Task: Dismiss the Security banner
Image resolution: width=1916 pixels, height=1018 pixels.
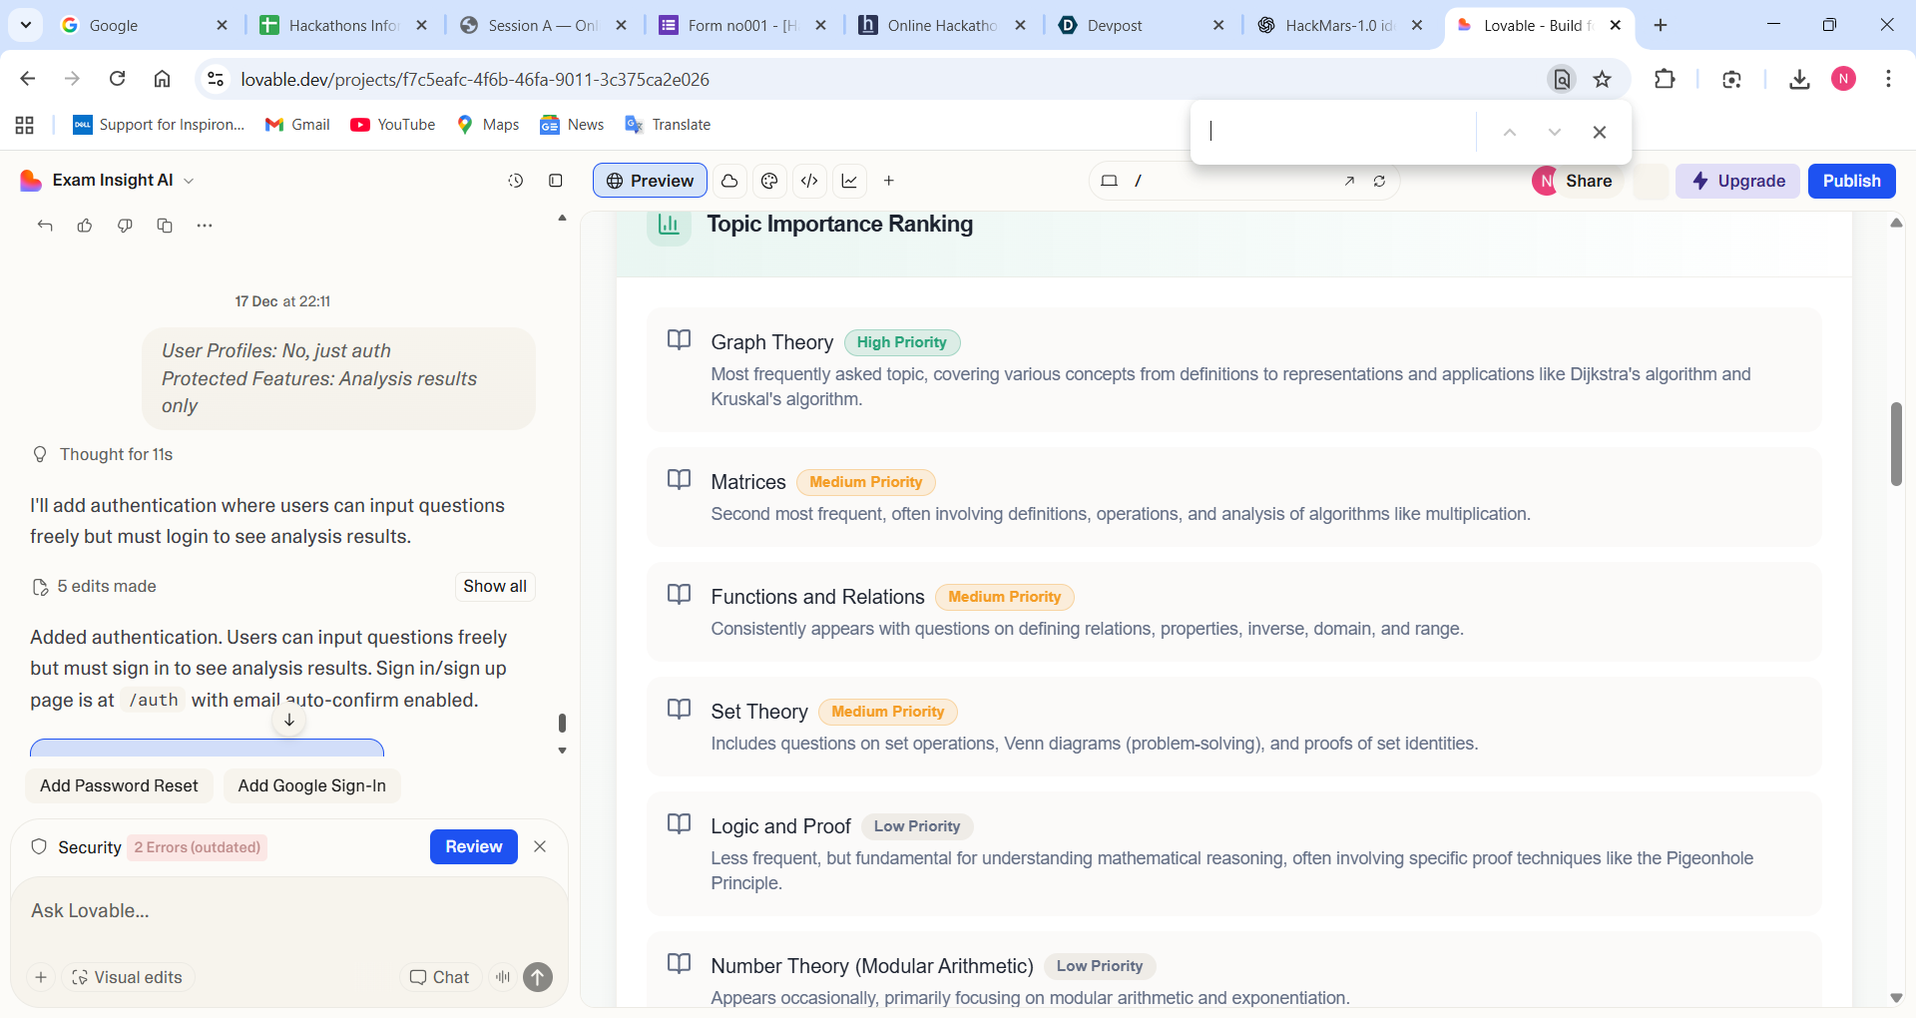Action: click(540, 846)
